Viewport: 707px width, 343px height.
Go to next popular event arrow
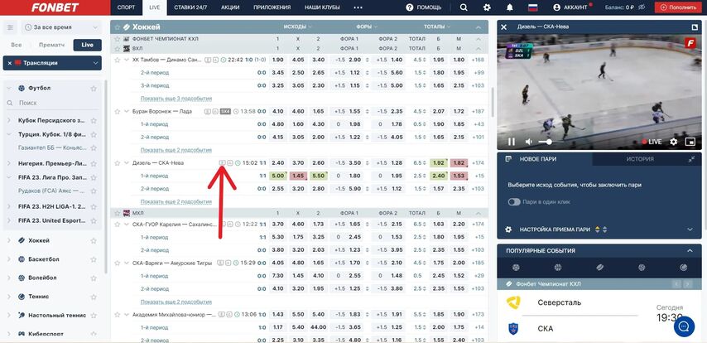pos(687,284)
